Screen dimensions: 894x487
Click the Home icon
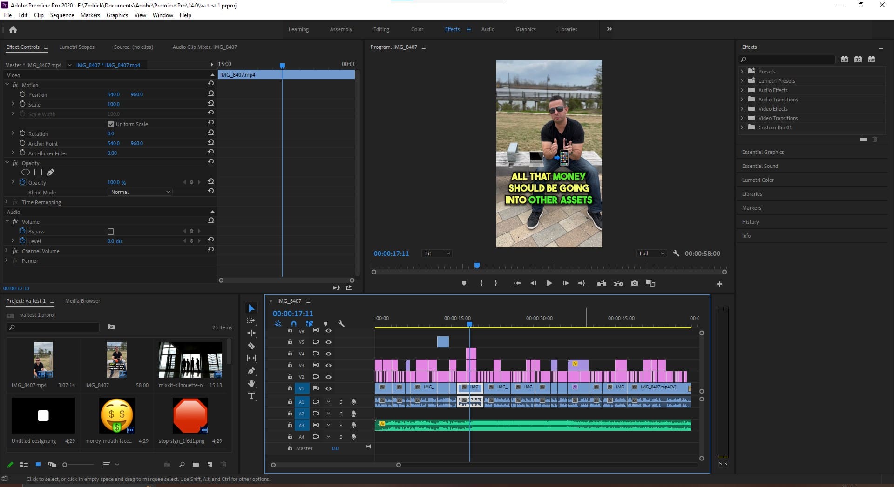coord(13,30)
